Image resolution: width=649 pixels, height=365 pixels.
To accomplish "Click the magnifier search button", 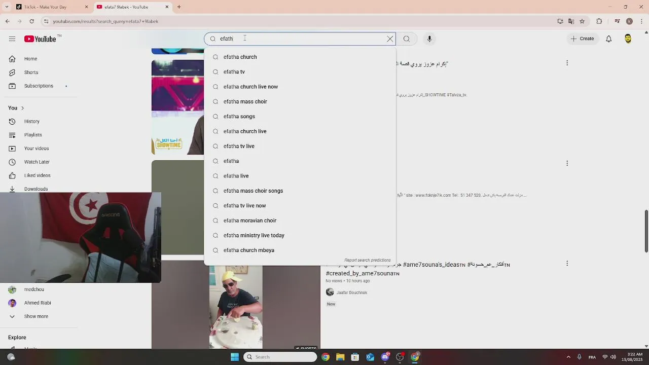I will click(407, 39).
